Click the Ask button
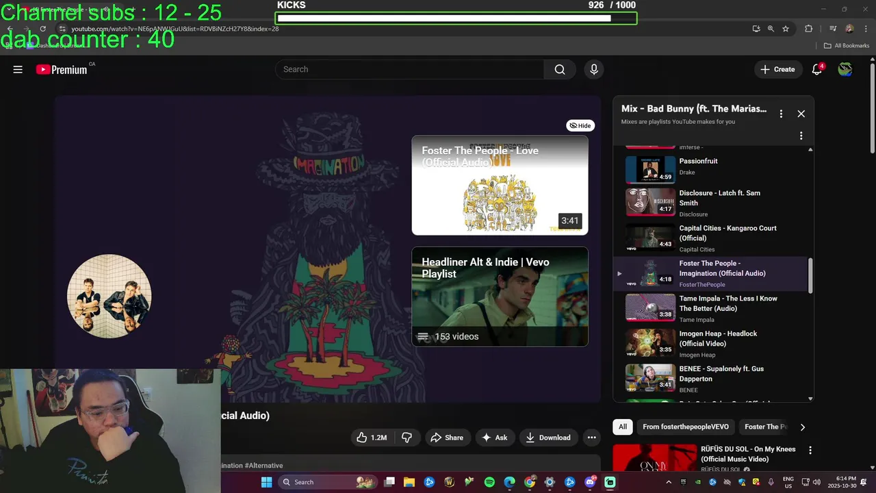Viewport: 876px width, 493px height. (x=495, y=438)
